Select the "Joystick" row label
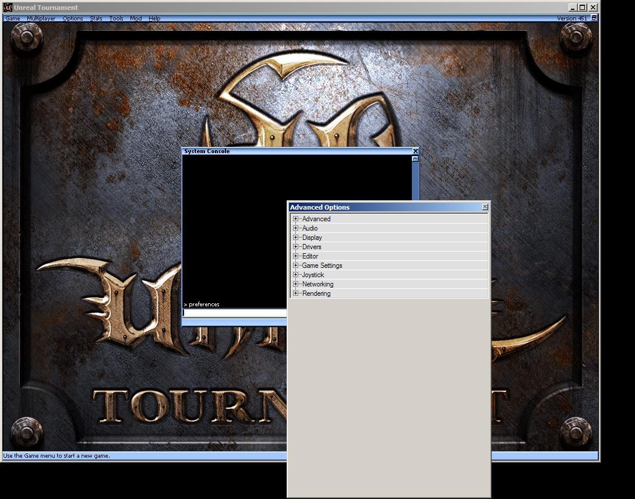This screenshot has width=635, height=499. click(313, 275)
